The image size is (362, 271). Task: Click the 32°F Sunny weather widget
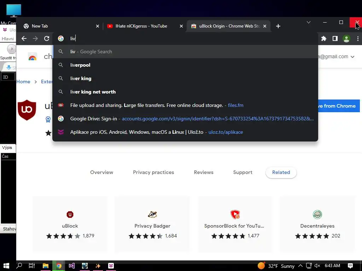[276, 266]
